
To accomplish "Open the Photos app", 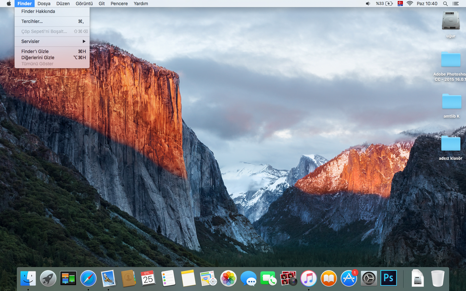I will (x=228, y=278).
